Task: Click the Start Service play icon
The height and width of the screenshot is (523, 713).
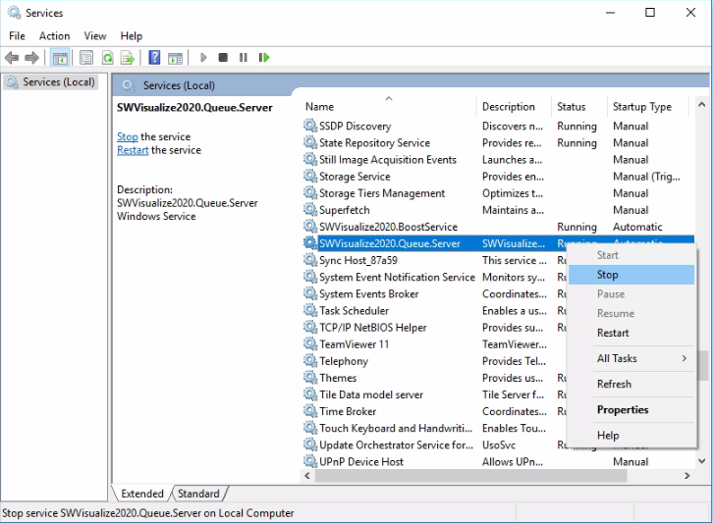Action: coord(203,58)
